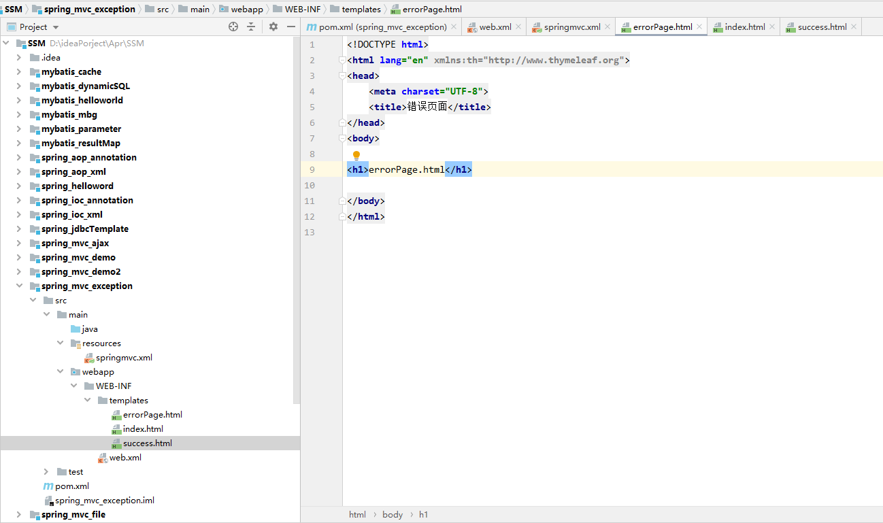This screenshot has width=883, height=523.
Task: Click WEB-INF in the navigation bar
Action: [x=303, y=9]
